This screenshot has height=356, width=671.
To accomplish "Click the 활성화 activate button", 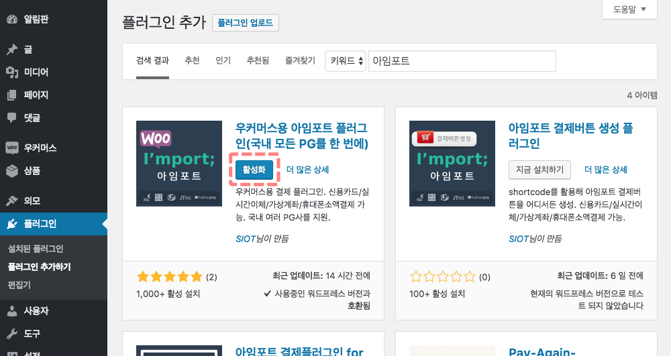I will 254,170.
